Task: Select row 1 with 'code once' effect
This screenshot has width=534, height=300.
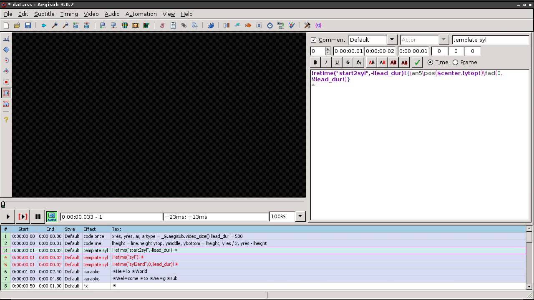Action: (x=263, y=236)
